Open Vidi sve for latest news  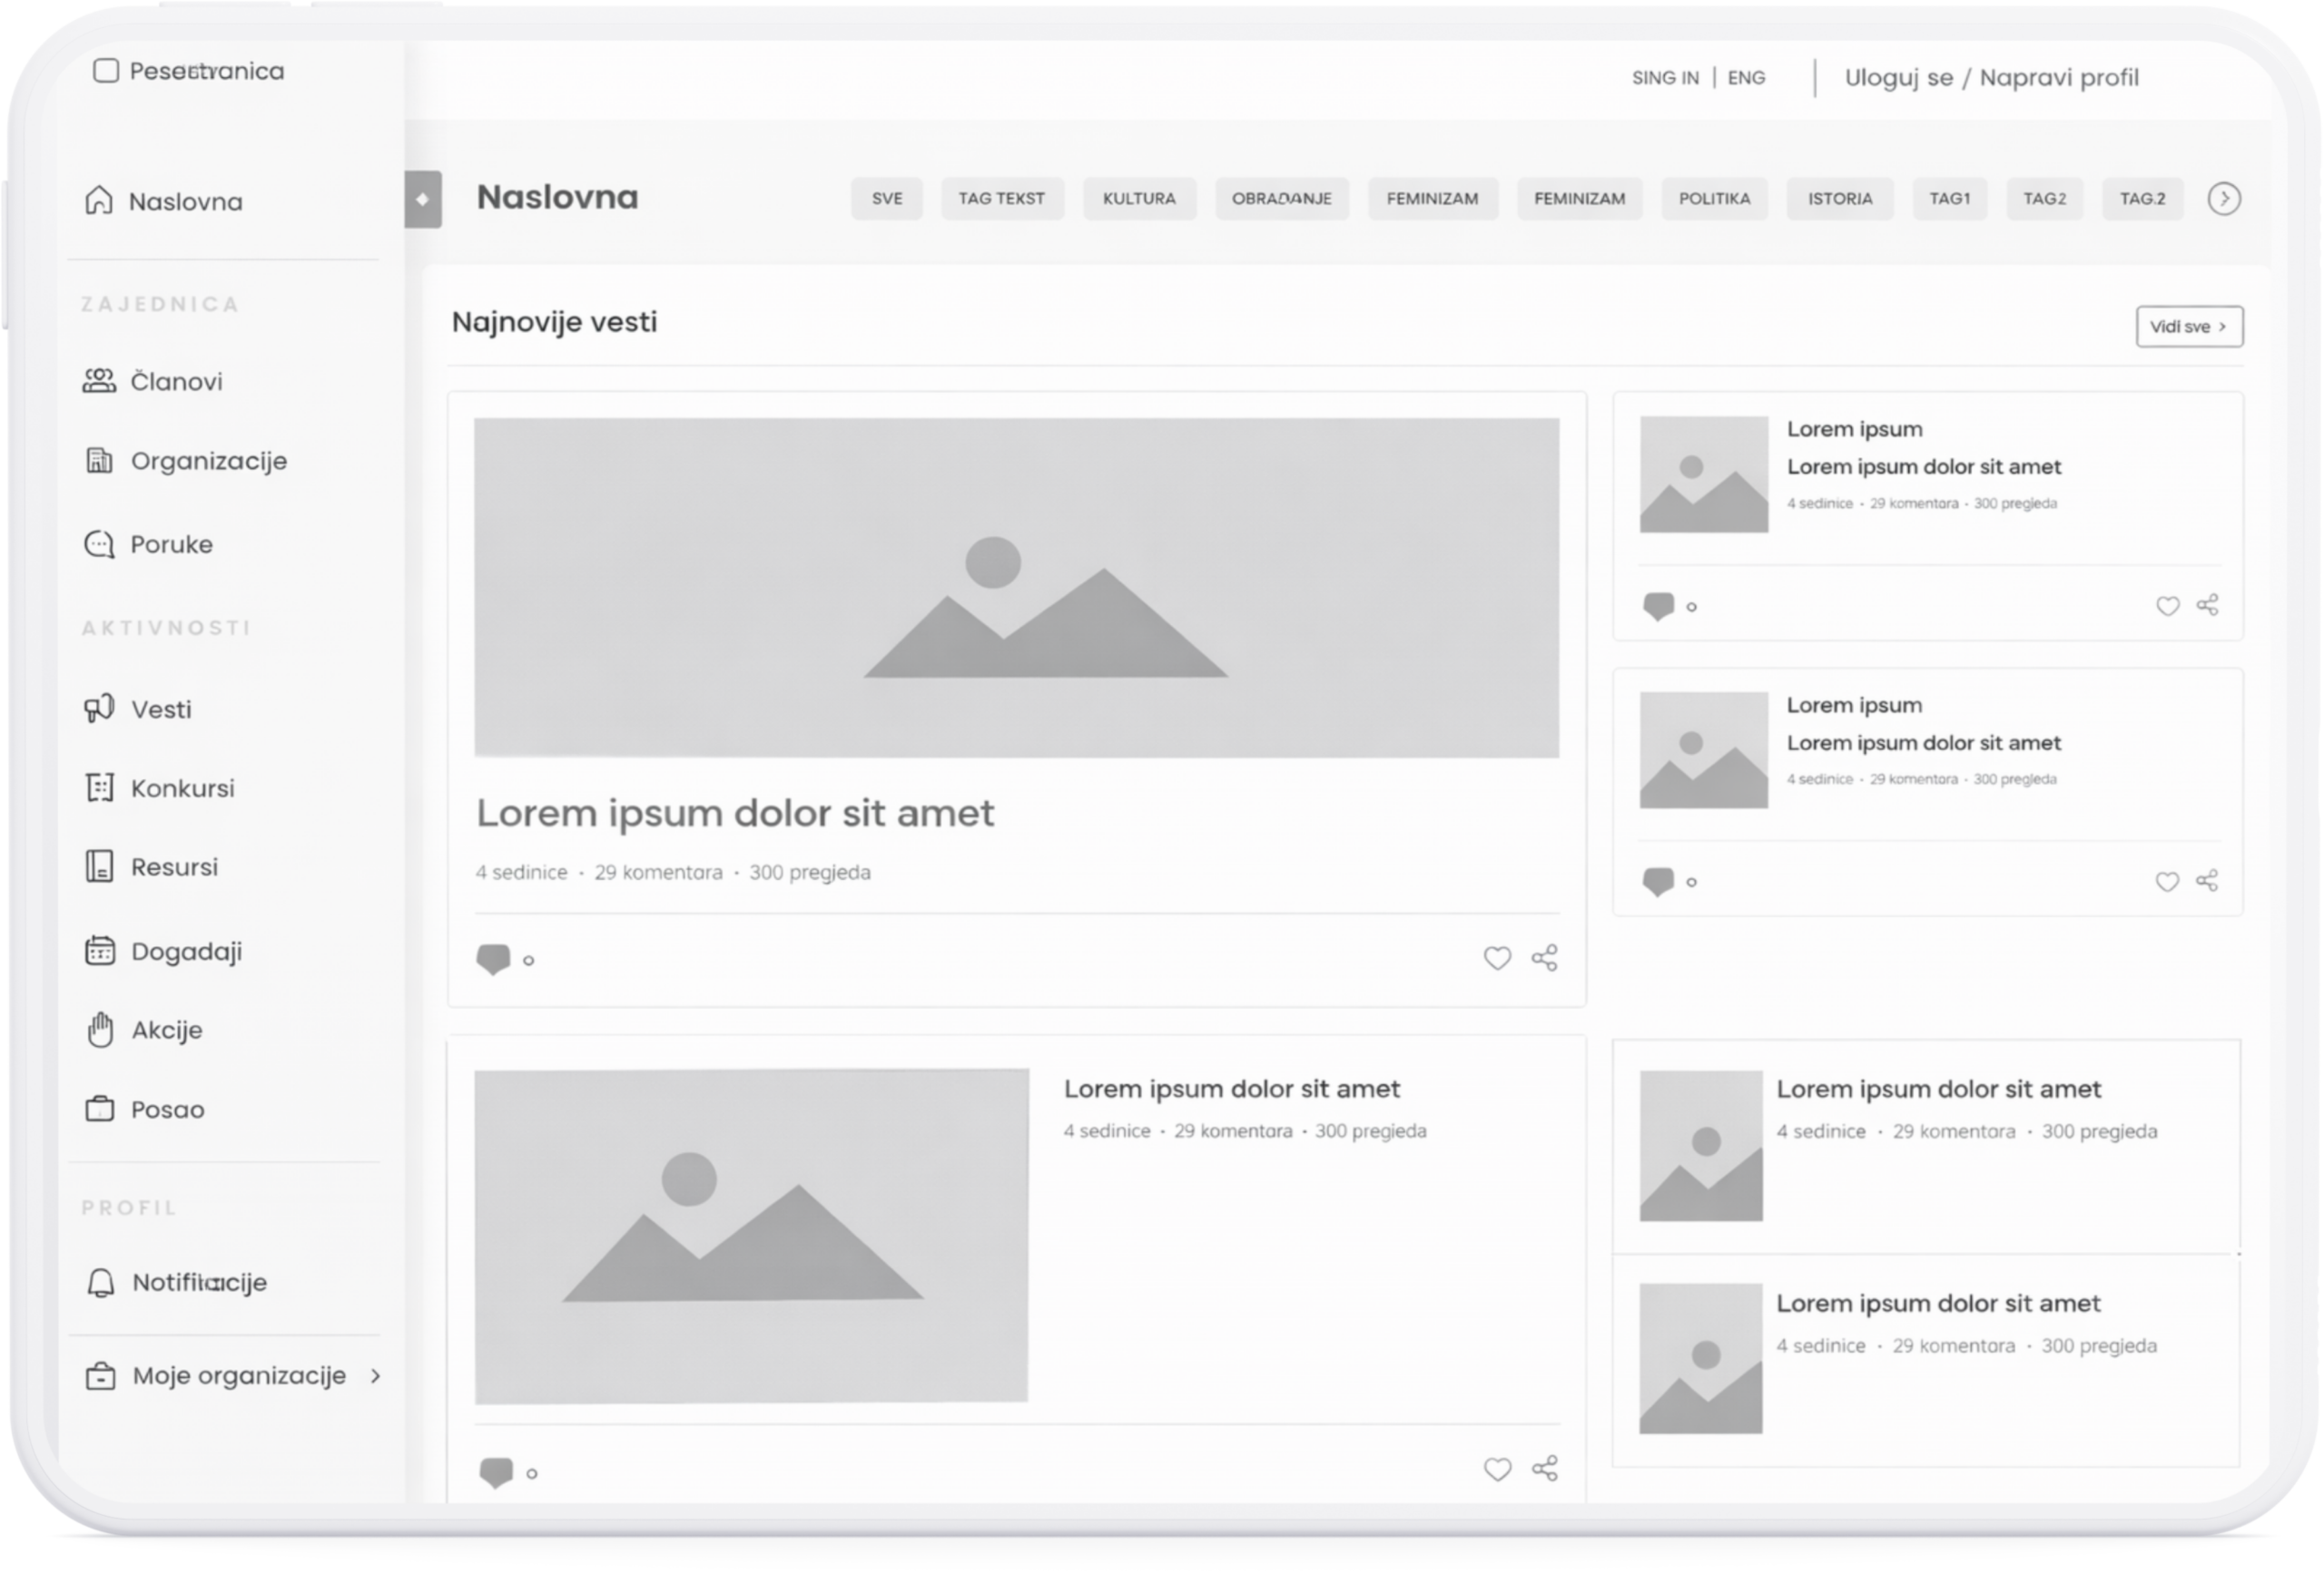pos(2188,327)
